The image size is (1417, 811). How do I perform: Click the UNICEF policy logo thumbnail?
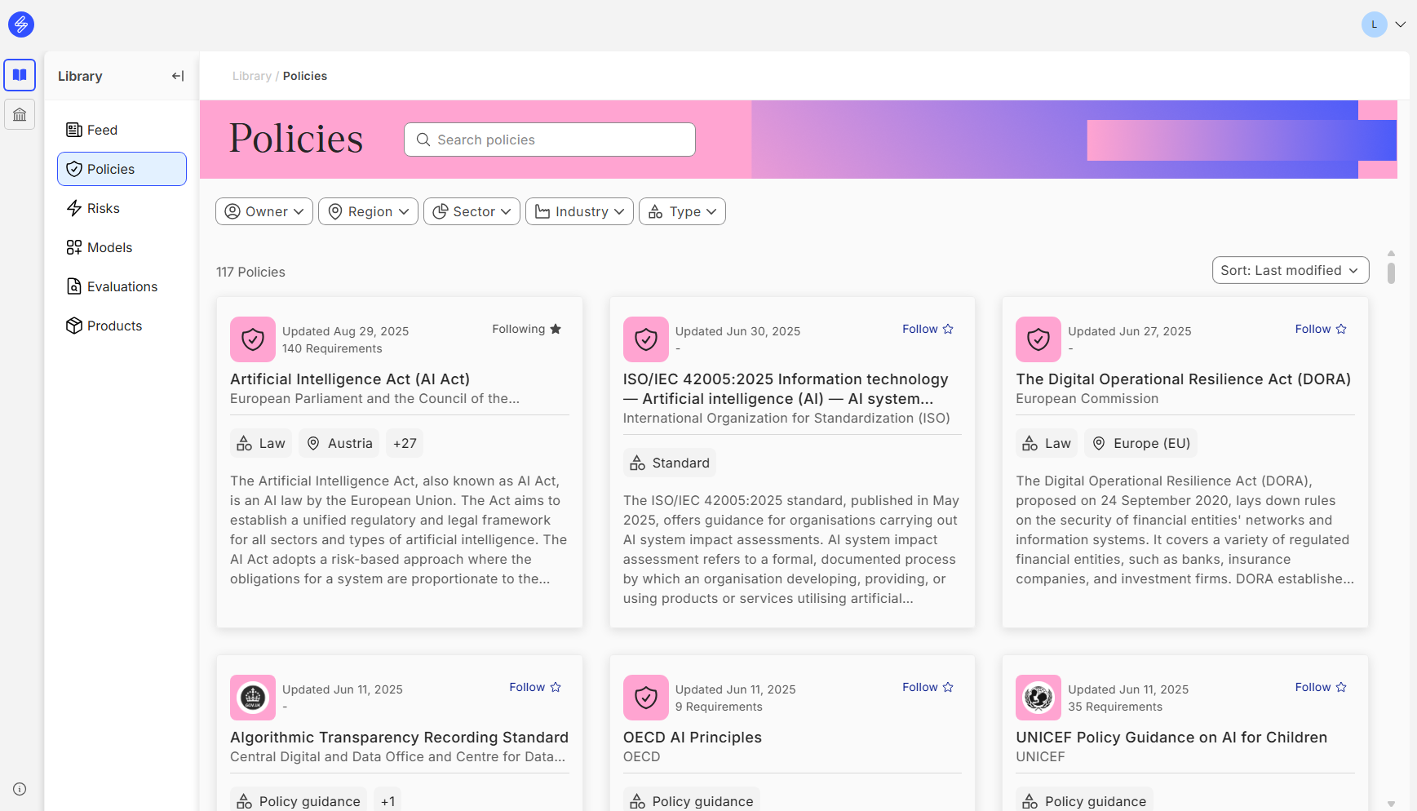coord(1038,698)
